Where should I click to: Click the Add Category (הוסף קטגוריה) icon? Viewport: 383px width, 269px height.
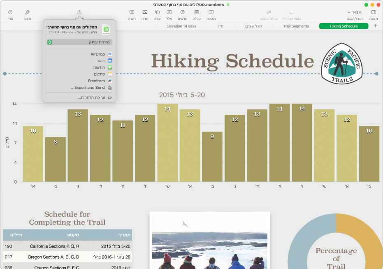pyautogui.click(x=291, y=12)
